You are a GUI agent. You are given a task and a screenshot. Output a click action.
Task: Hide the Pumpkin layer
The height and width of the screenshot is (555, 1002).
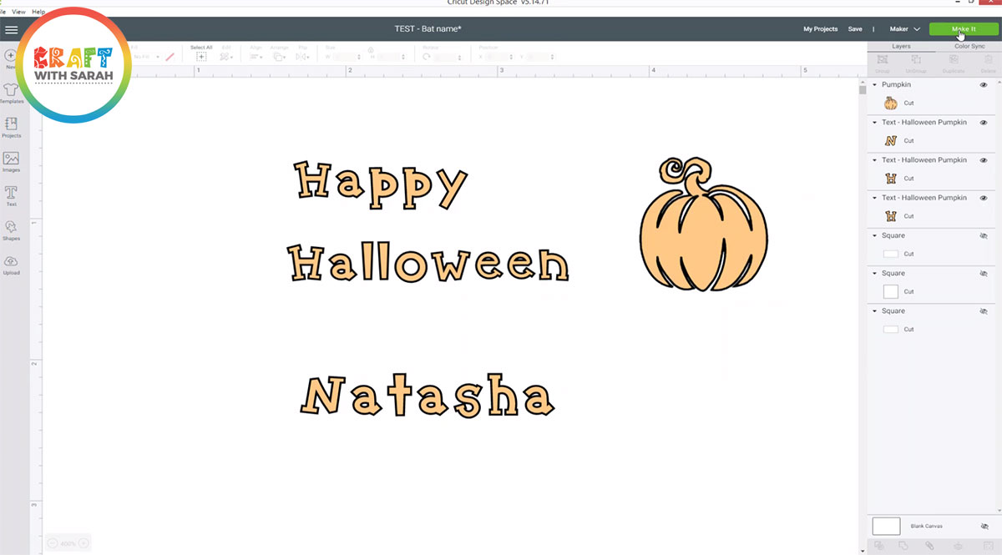pos(984,85)
